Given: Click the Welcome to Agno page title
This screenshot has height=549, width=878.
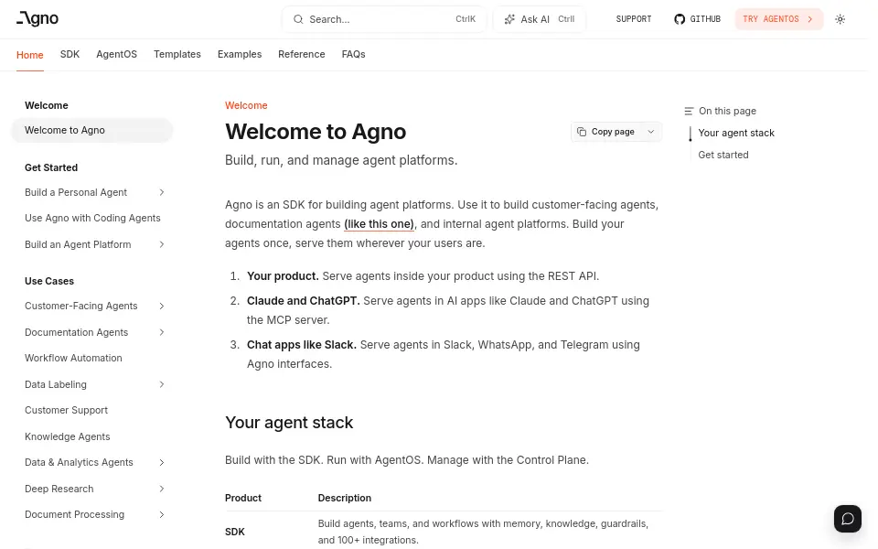Looking at the screenshot, I should 316,132.
